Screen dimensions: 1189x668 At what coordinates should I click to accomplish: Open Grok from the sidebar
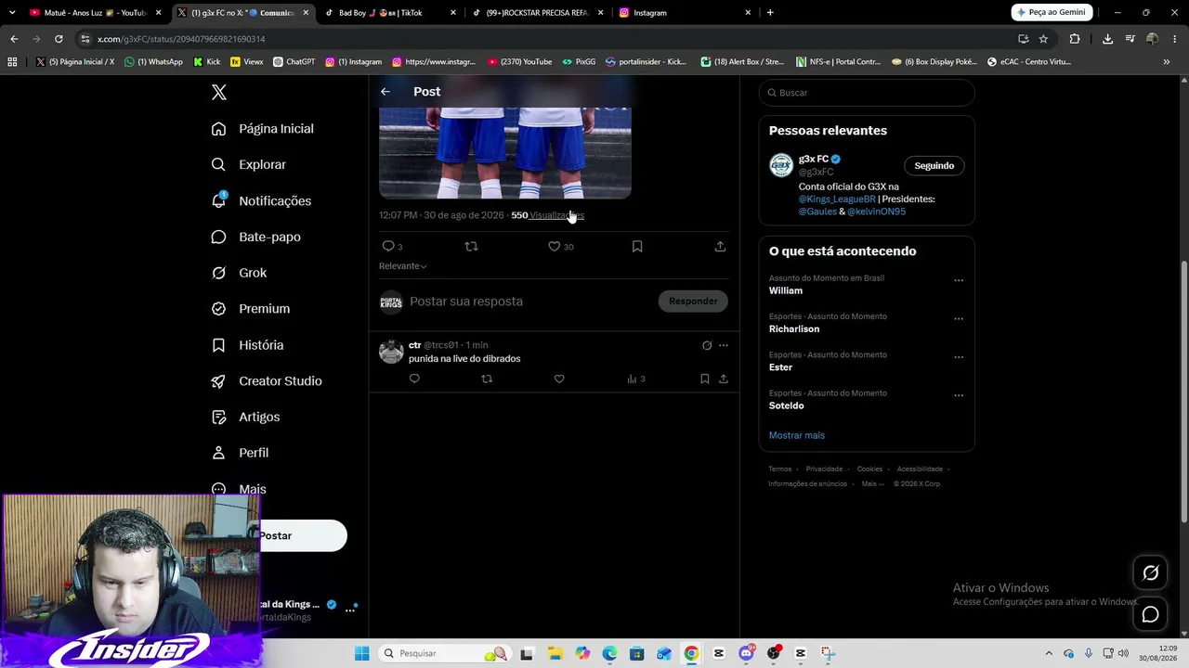point(240,273)
